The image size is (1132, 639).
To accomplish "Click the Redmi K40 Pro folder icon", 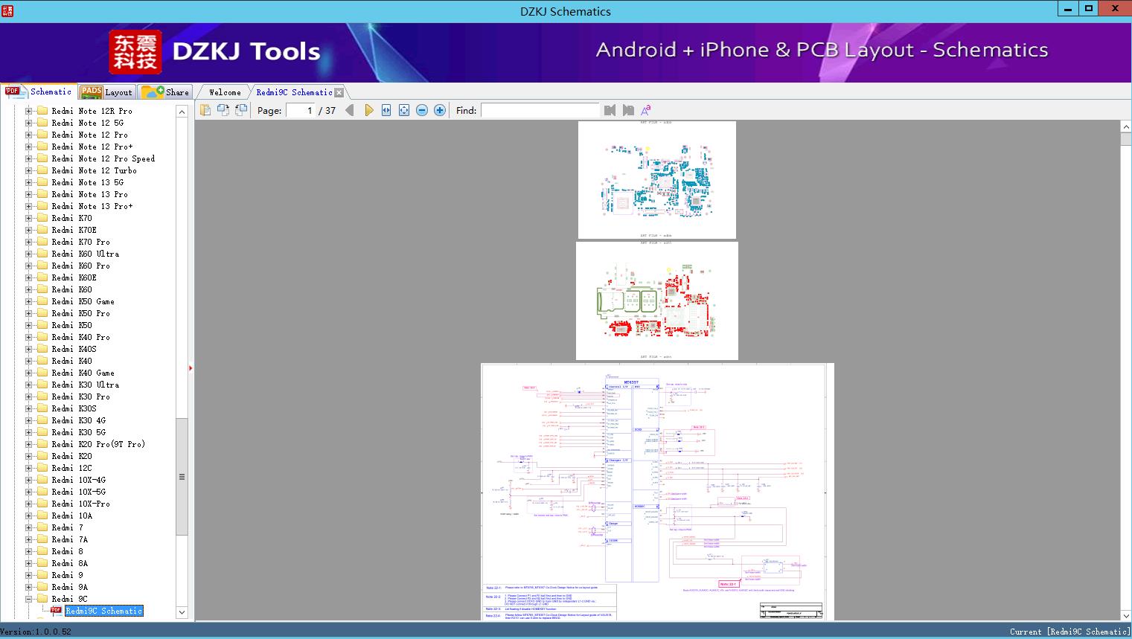I will [x=42, y=337].
